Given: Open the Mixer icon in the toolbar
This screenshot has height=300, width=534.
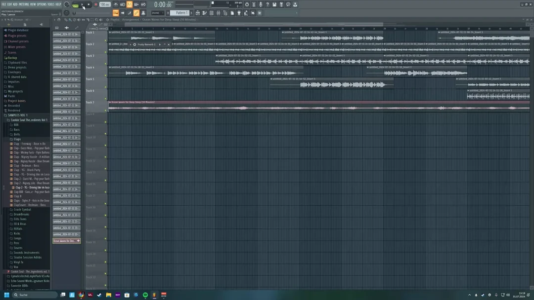Looking at the screenshot, I should 219,13.
